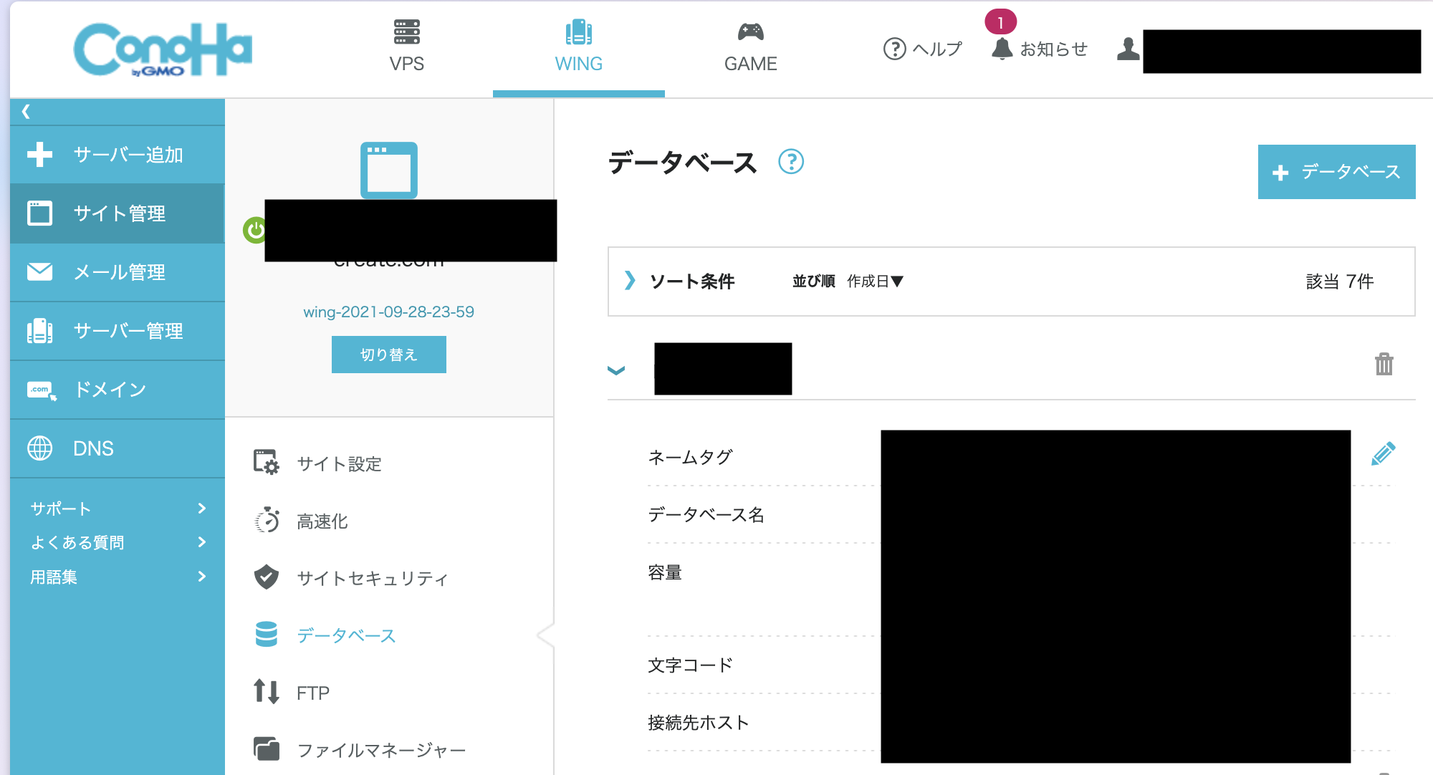Click the green power status icon

coord(254,231)
